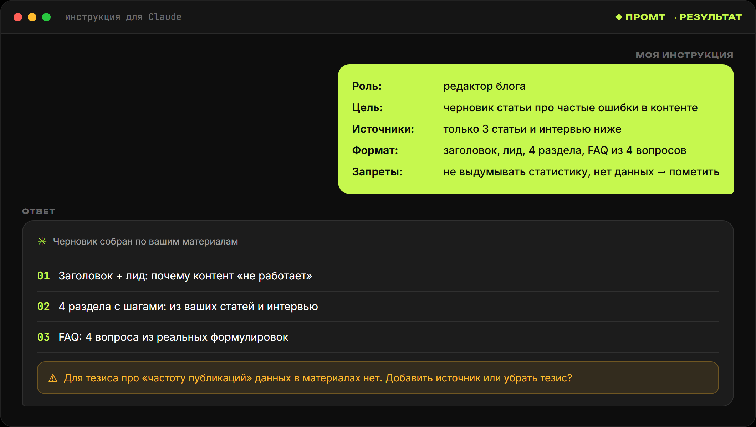Click 'черновик статьи про частые ошибки в контенте'
Image resolution: width=756 pixels, height=427 pixels.
click(x=570, y=108)
